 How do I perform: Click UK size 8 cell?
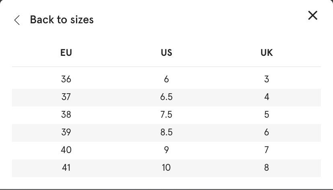pos(267,168)
